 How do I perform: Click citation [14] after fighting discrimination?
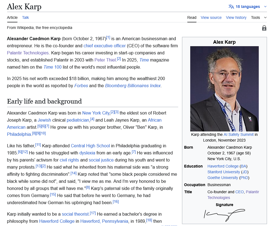tap(73, 173)
